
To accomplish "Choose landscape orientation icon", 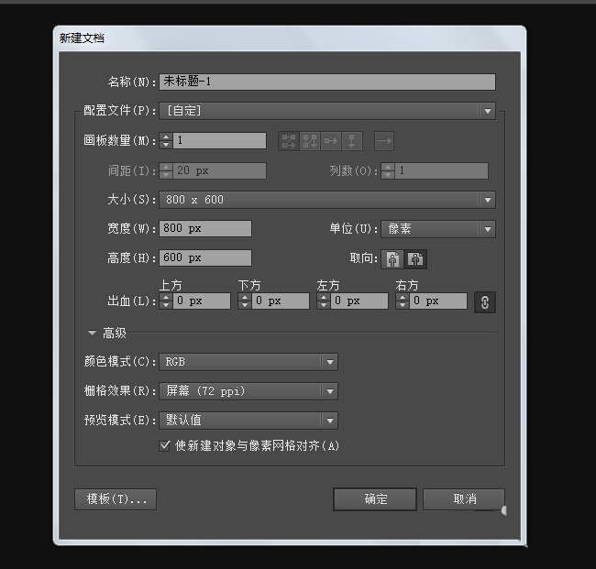I will tap(415, 259).
